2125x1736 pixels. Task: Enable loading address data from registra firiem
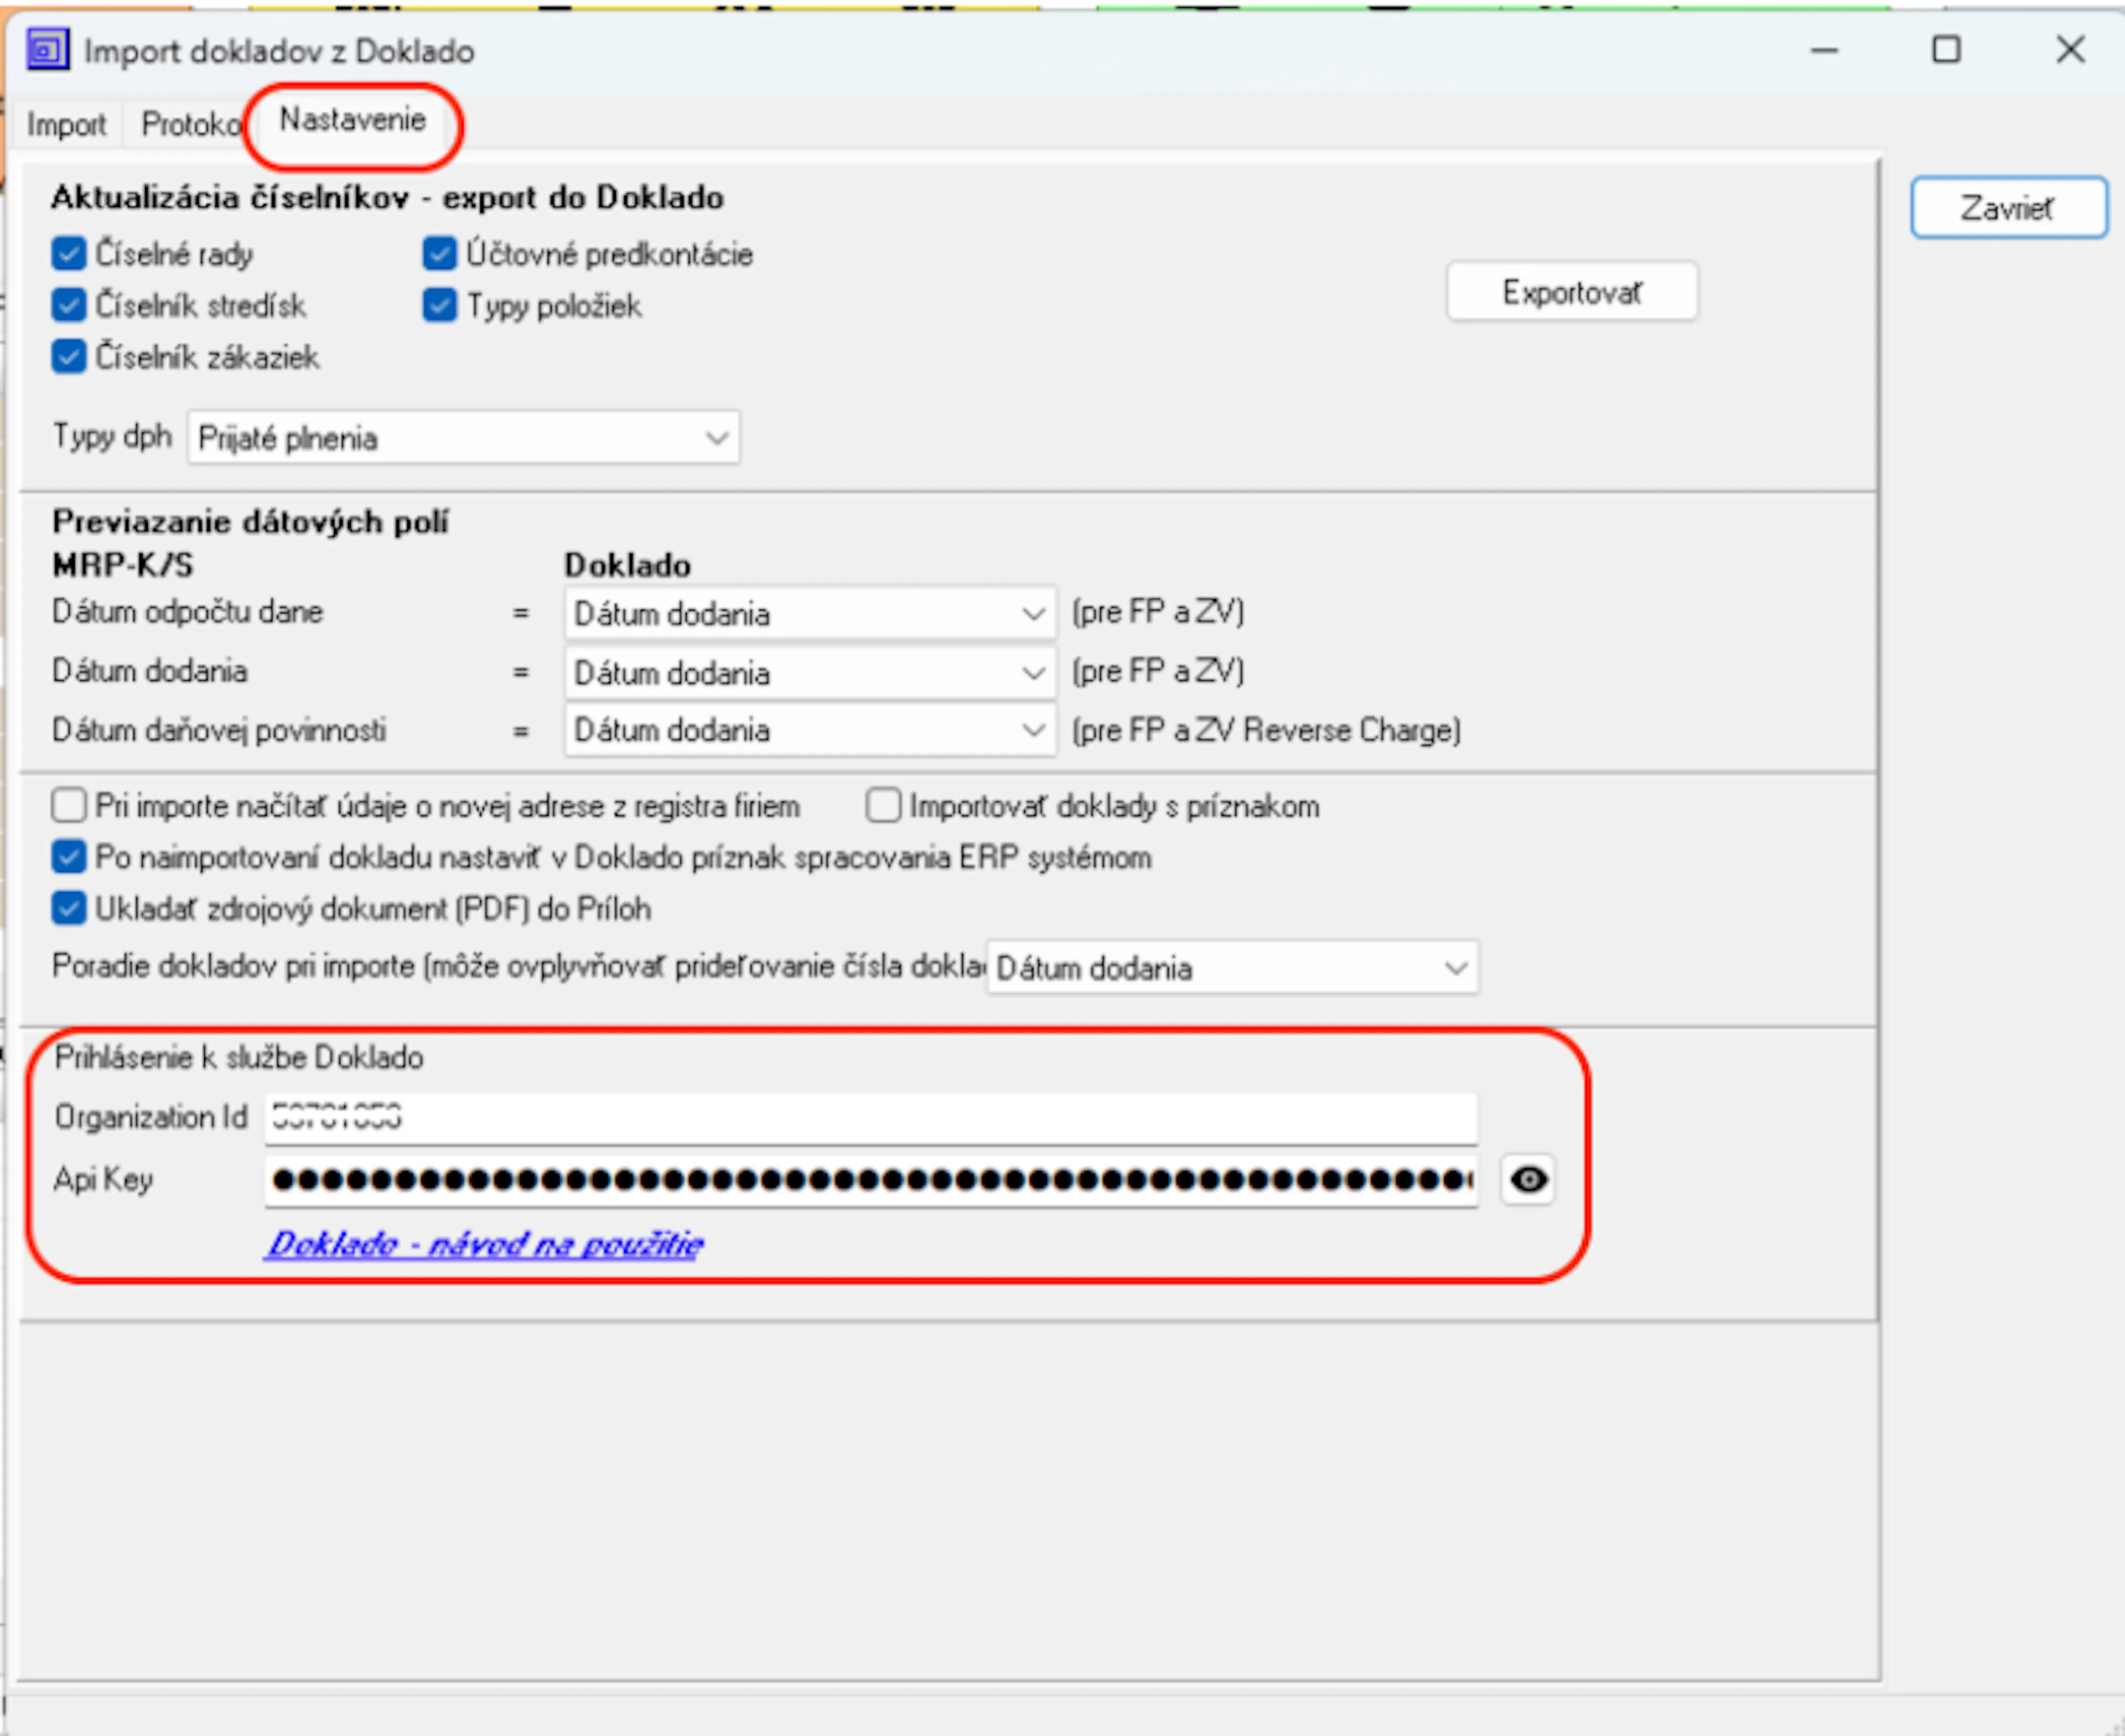[x=68, y=806]
